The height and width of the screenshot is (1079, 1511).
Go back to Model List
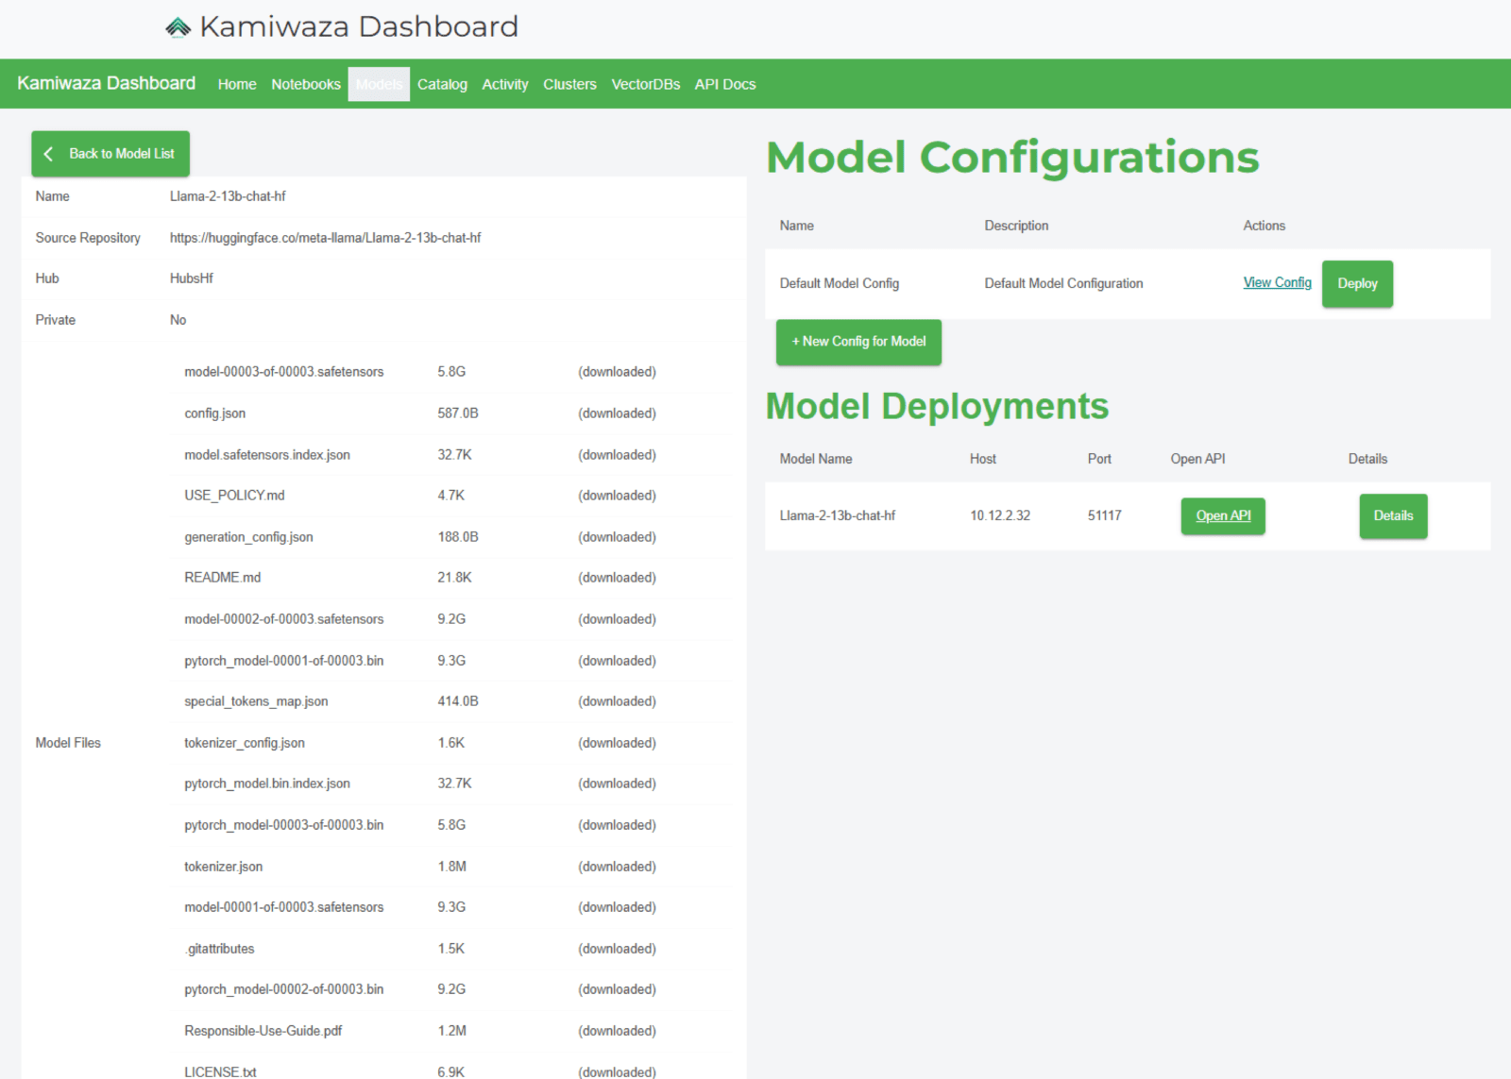110,154
